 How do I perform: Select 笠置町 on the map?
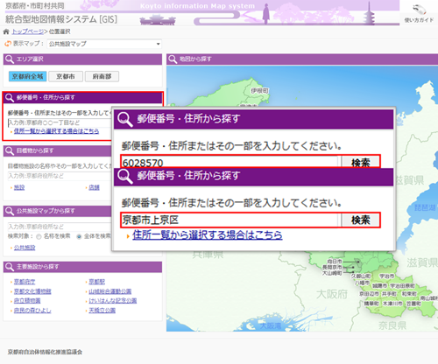413,304
